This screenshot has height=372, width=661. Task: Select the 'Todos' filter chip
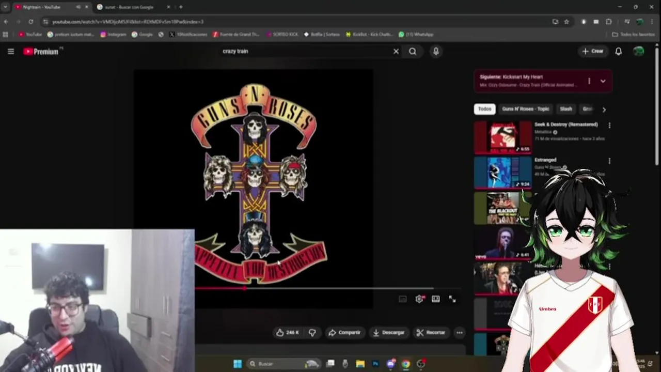click(484, 109)
